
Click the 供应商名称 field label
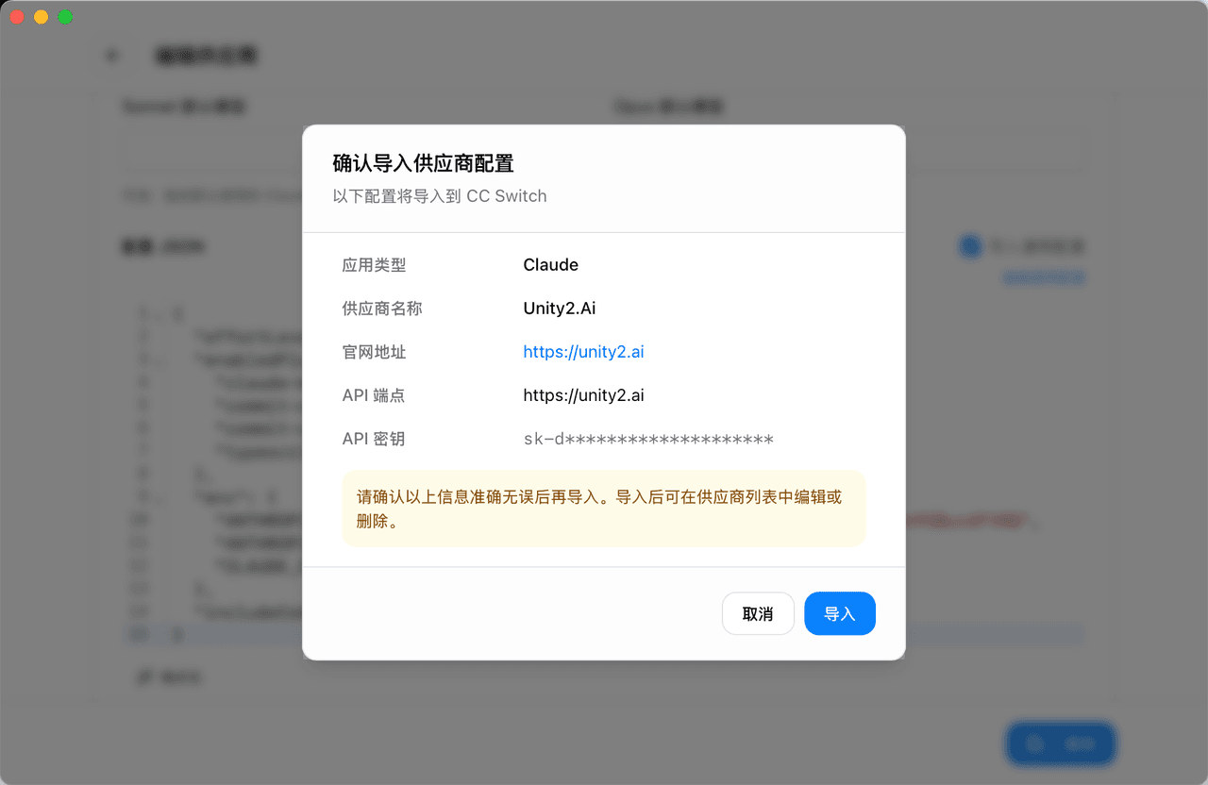pos(382,309)
